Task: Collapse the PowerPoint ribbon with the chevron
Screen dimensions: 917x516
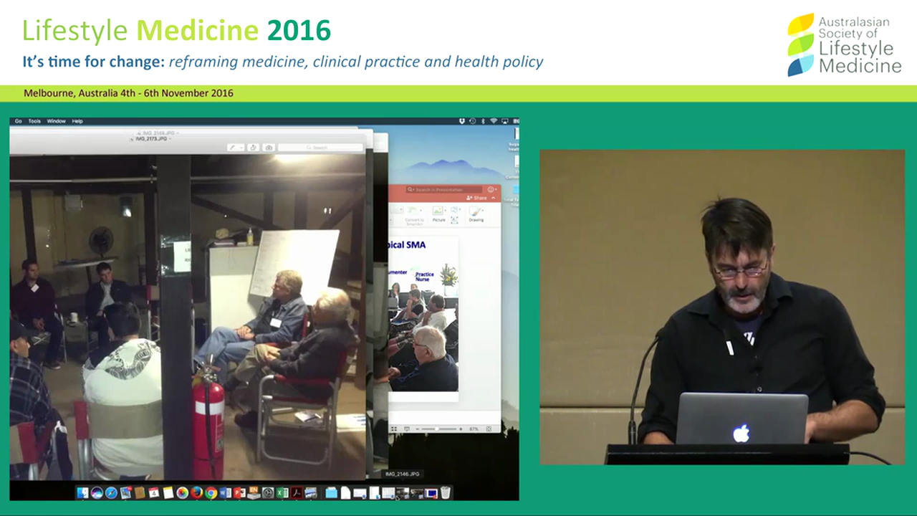Action: click(493, 198)
